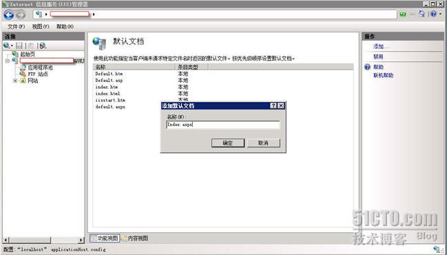447x255 pixels.
Task: Click the green refresh icon in toolbar
Action: click(x=402, y=14)
